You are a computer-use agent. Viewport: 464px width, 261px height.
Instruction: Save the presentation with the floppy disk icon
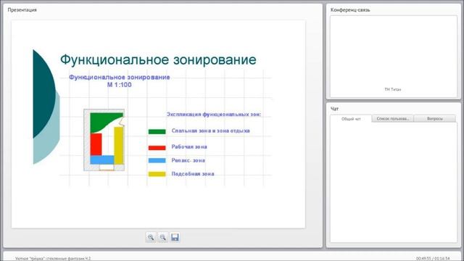tap(175, 237)
